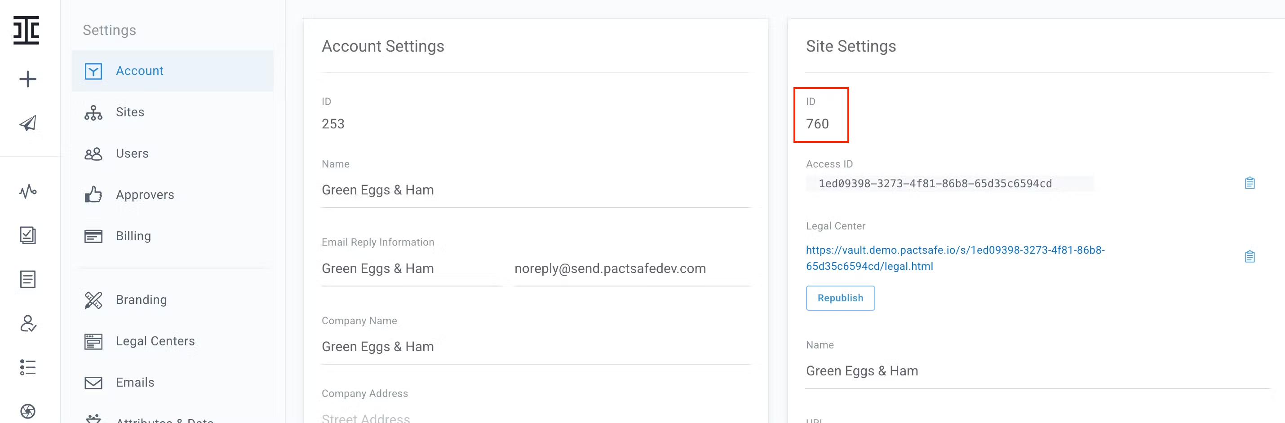Open Billing settings
The height and width of the screenshot is (423, 1285).
pos(173,236)
